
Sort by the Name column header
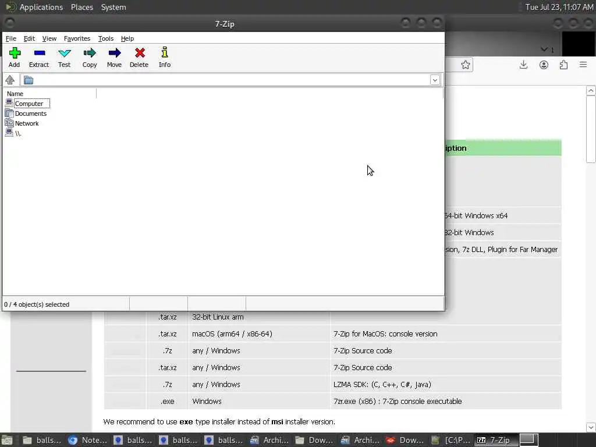[15, 94]
